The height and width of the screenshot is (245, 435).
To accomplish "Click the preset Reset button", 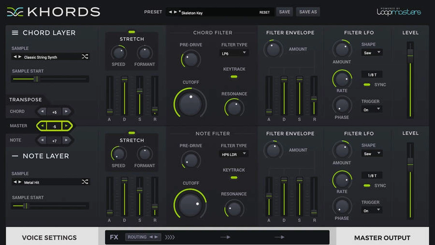I will (x=265, y=12).
